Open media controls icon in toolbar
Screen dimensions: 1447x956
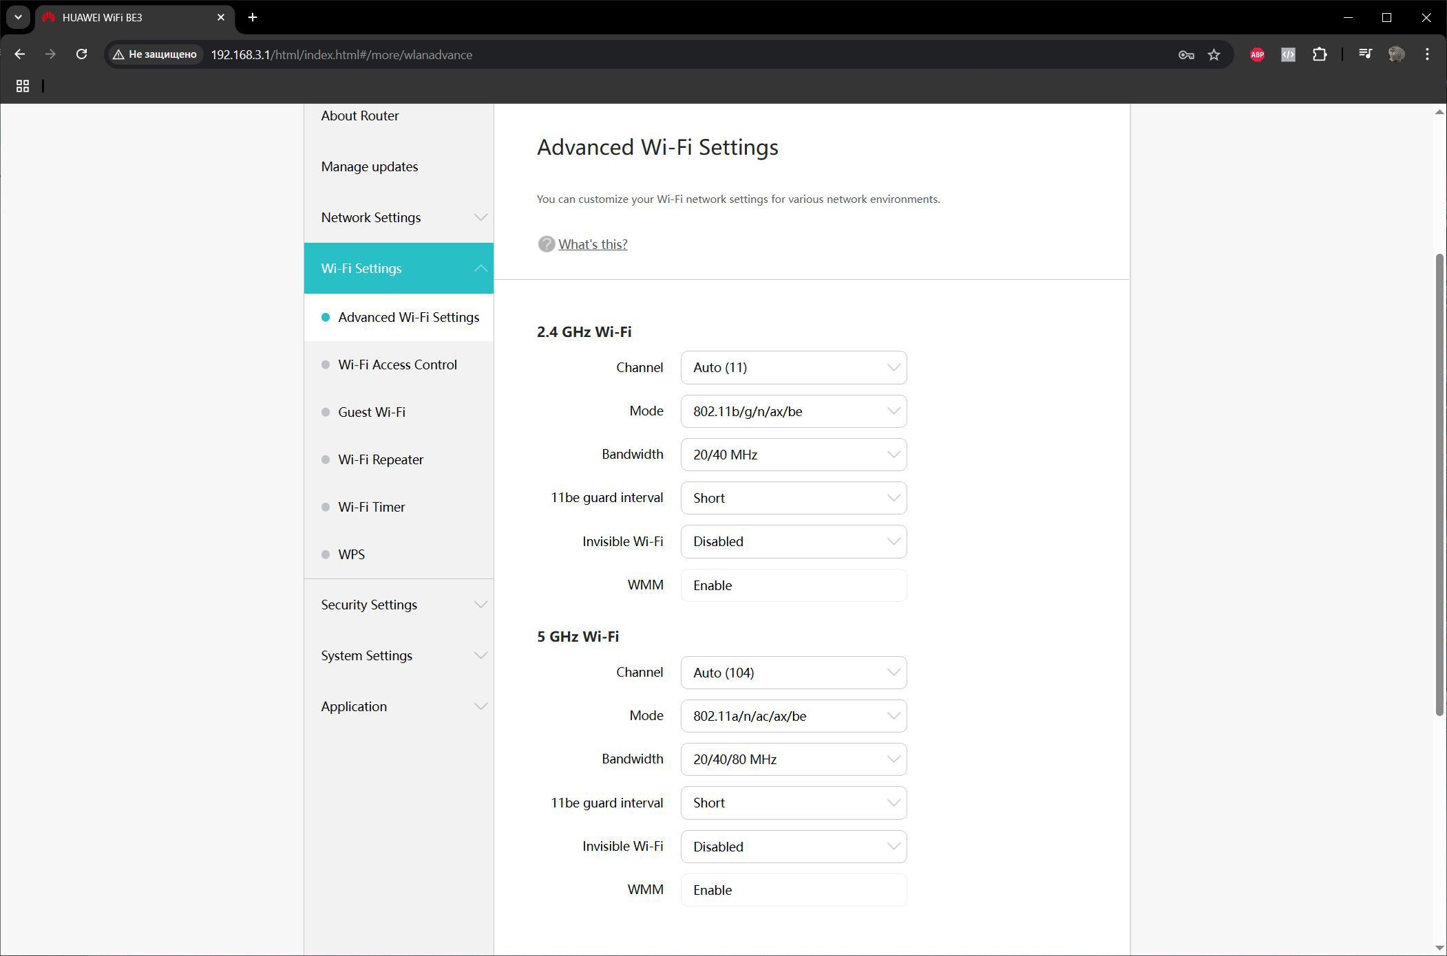click(1364, 54)
